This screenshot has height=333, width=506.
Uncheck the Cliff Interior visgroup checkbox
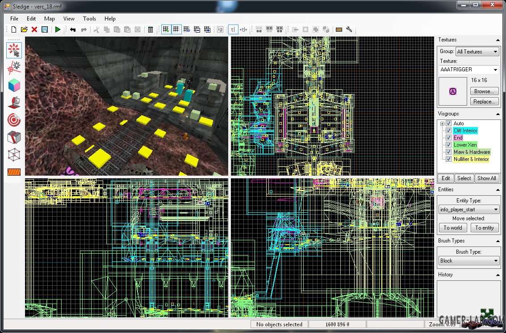(x=448, y=131)
